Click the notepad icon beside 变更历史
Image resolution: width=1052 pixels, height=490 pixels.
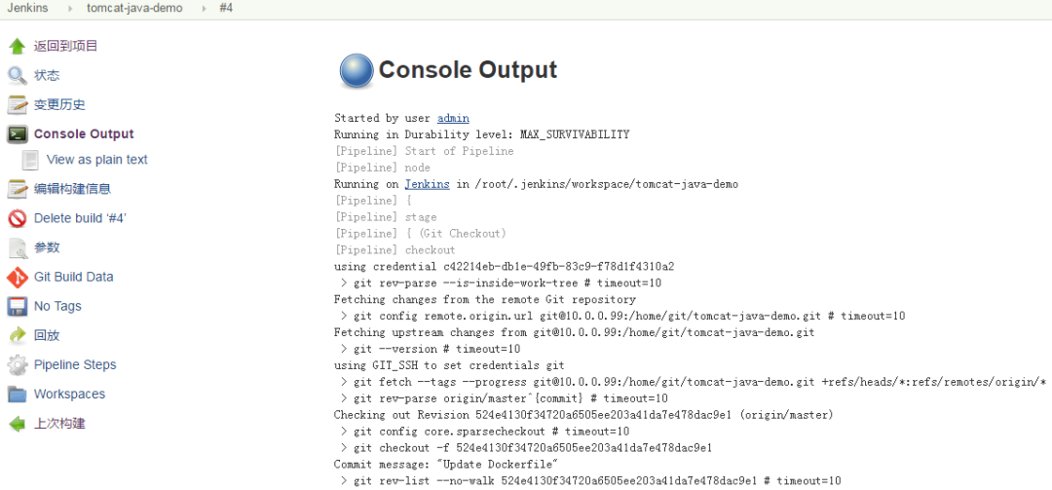pyautogui.click(x=18, y=104)
